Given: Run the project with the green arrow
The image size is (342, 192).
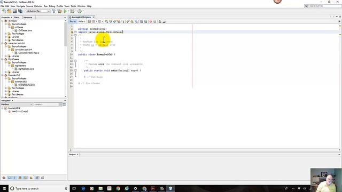Looking at the screenshot, I should pos(65,11).
